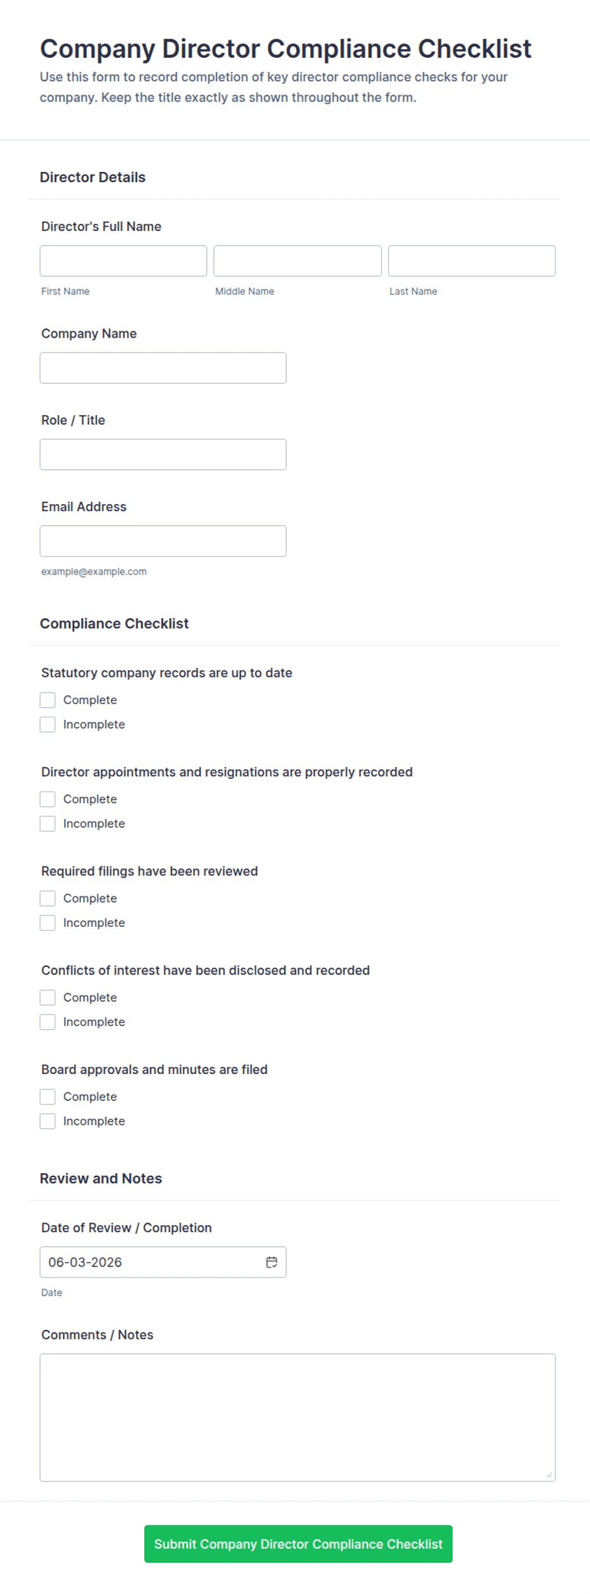The height and width of the screenshot is (1594, 590).
Task: Mark director appointments and resignations as Complete
Action: tap(48, 799)
